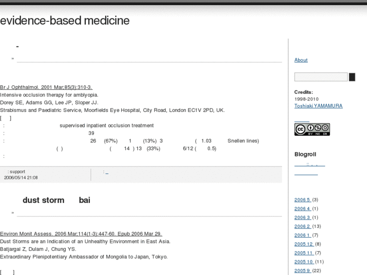This screenshot has width=367, height=275.
Task: Go to the 2006 4 archive
Action: 303,209
